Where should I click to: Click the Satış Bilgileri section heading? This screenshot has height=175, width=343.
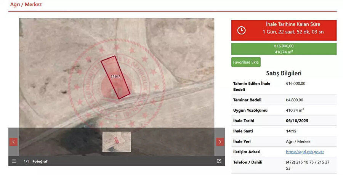click(x=284, y=73)
